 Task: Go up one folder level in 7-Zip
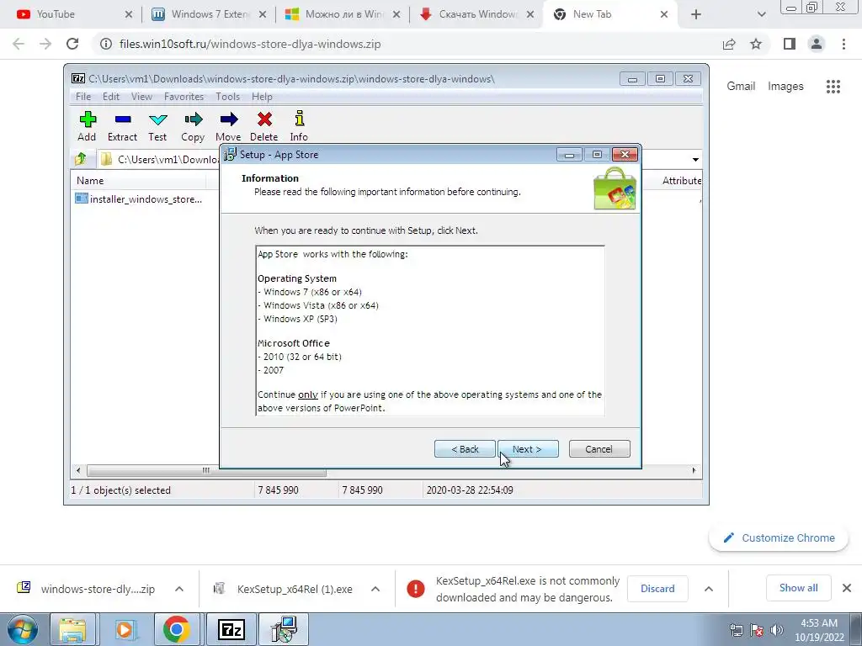tap(81, 159)
